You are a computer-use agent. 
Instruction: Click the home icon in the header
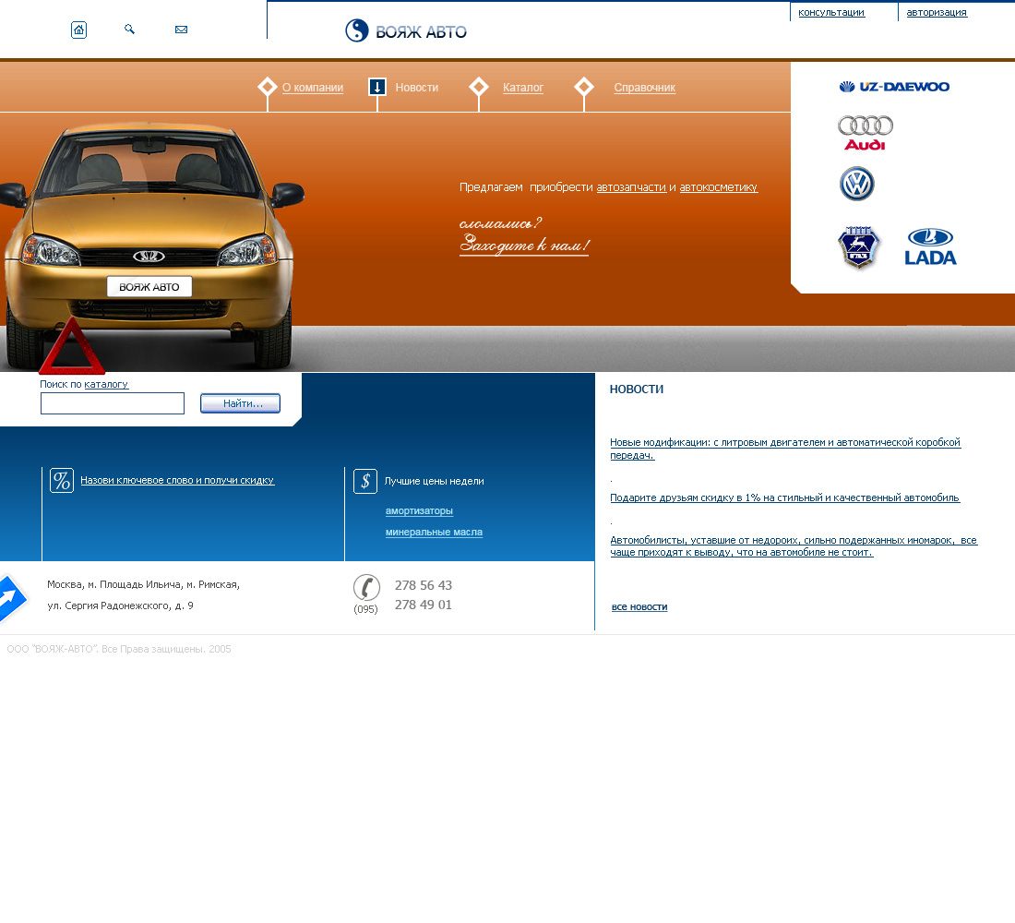(78, 30)
